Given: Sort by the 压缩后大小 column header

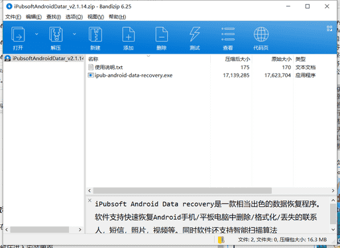Looking at the screenshot, I should (x=237, y=59).
